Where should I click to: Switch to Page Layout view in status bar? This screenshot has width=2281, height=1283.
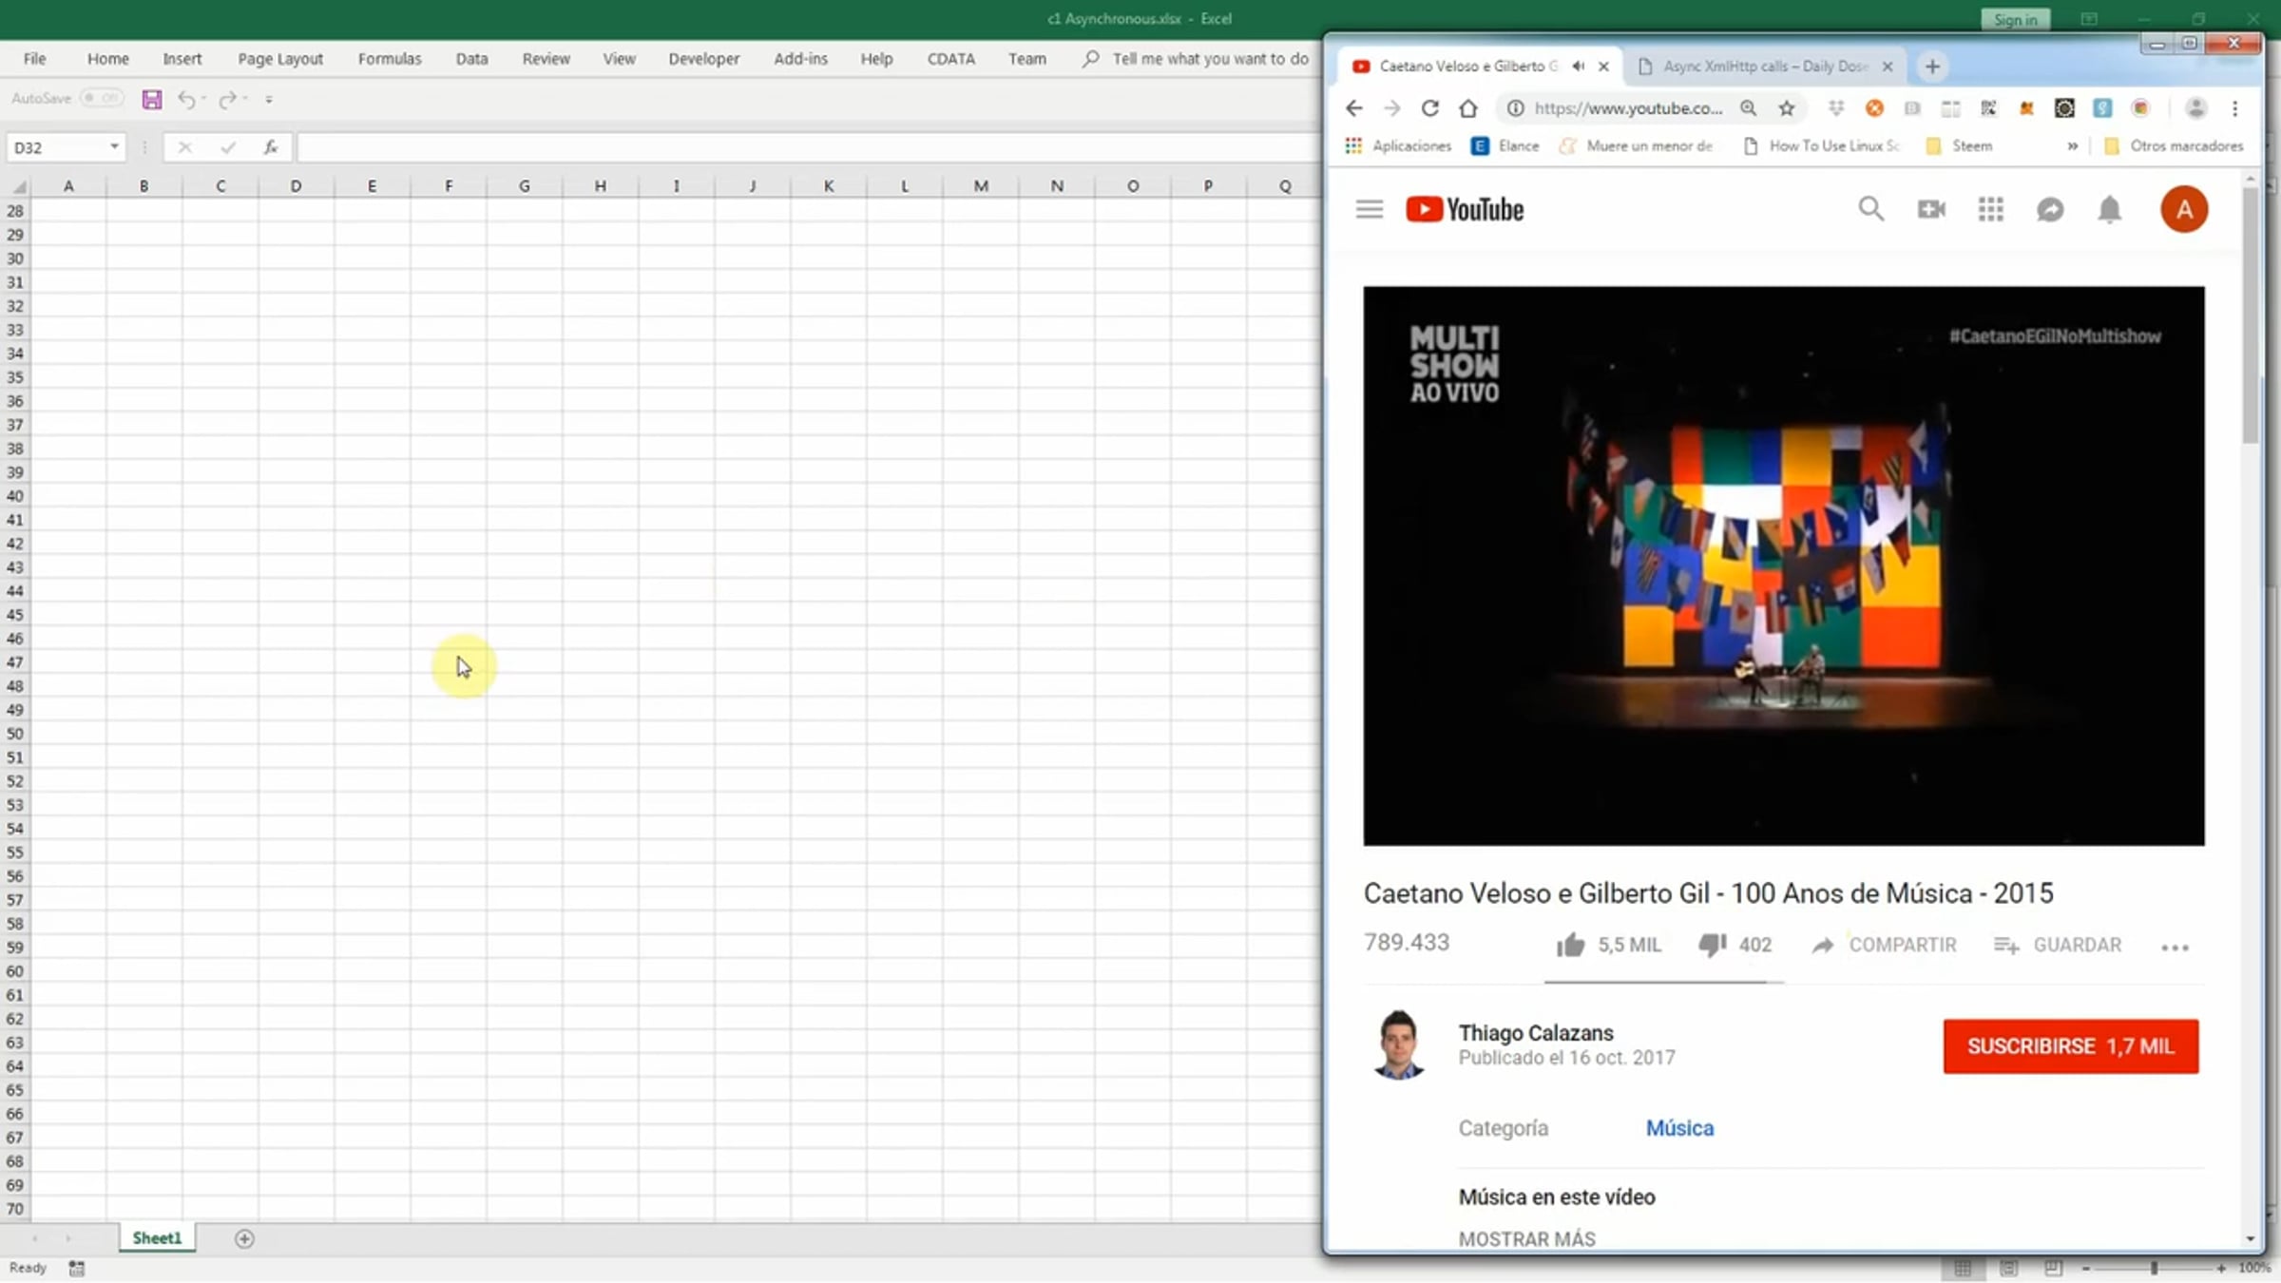(x=2008, y=1268)
